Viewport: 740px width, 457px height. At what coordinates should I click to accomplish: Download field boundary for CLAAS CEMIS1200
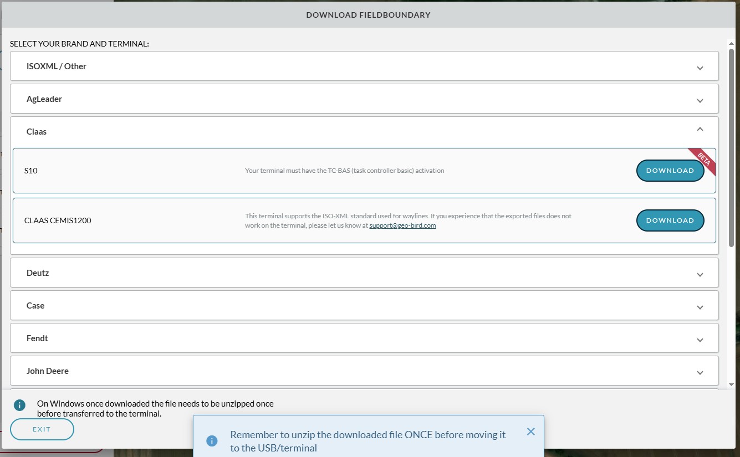coord(670,220)
